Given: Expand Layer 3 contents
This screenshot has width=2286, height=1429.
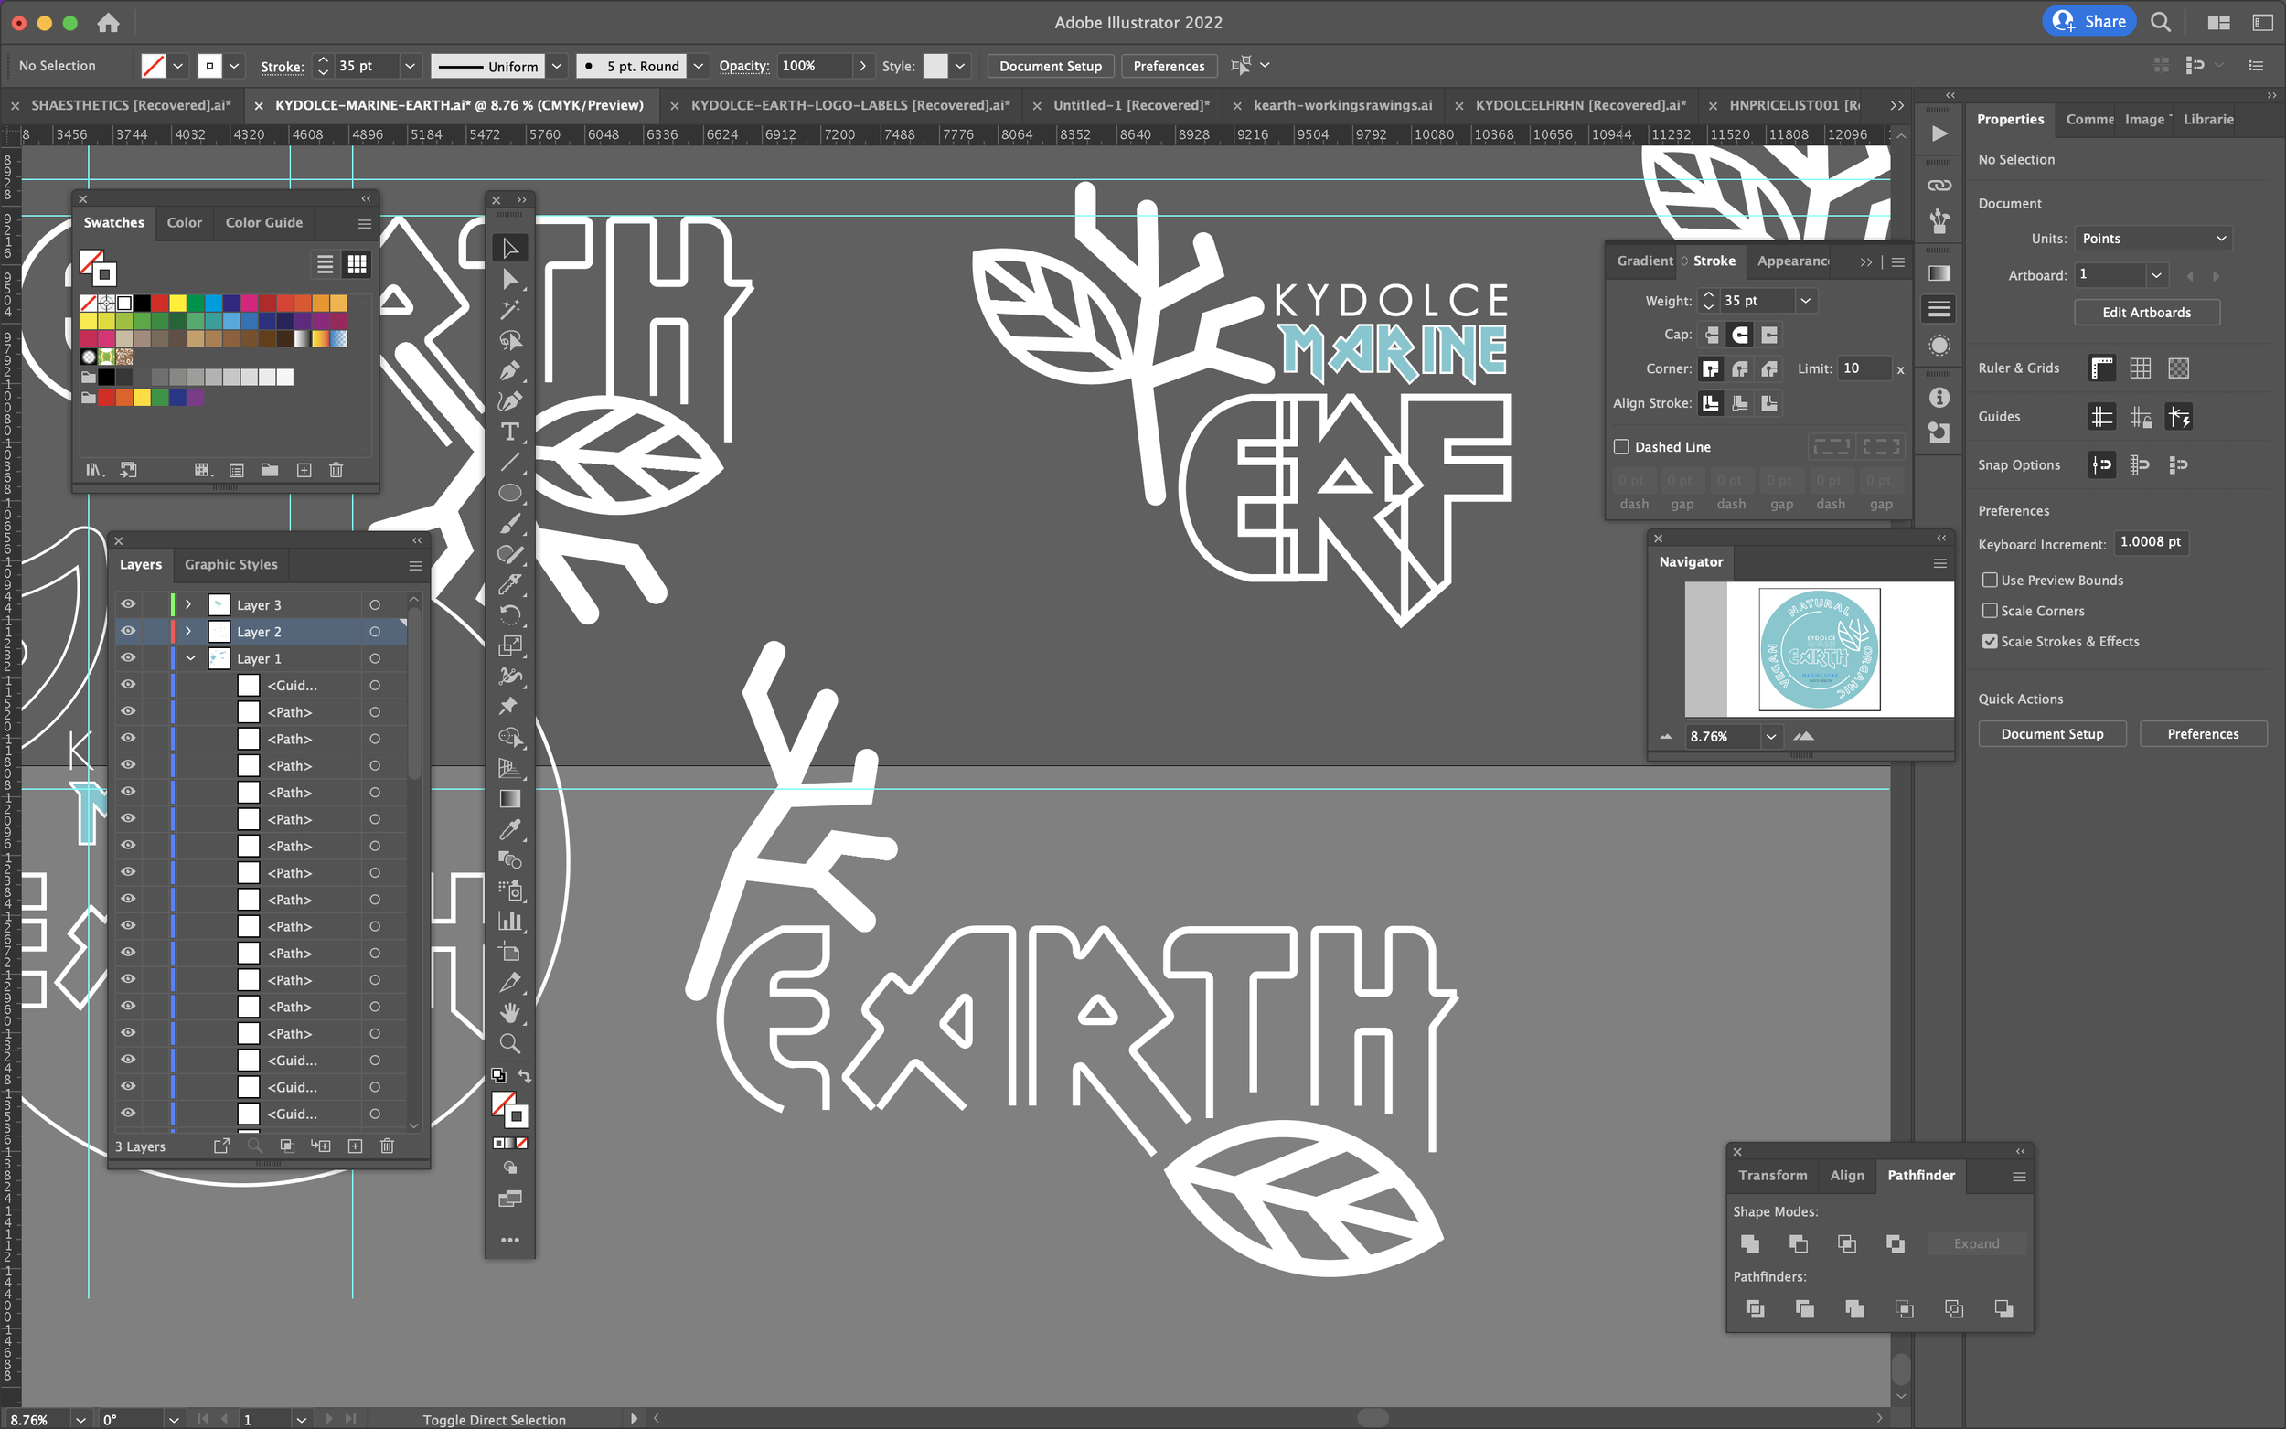Looking at the screenshot, I should pos(188,604).
